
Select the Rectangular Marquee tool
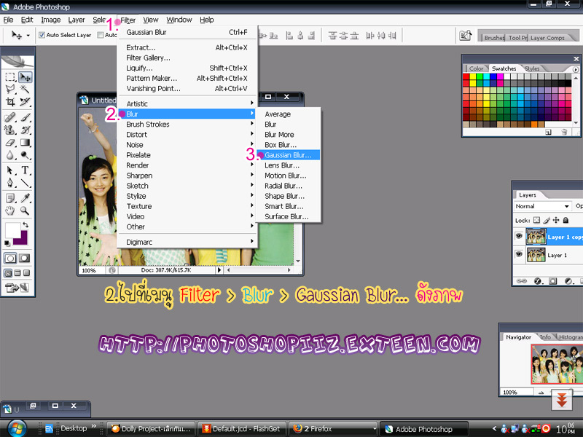click(x=10, y=77)
